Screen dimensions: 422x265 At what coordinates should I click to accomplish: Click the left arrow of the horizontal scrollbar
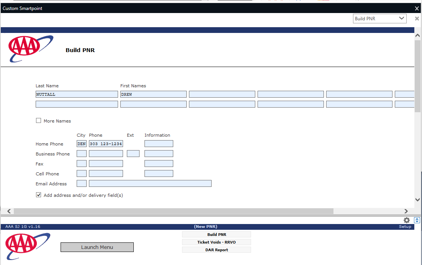point(8,211)
